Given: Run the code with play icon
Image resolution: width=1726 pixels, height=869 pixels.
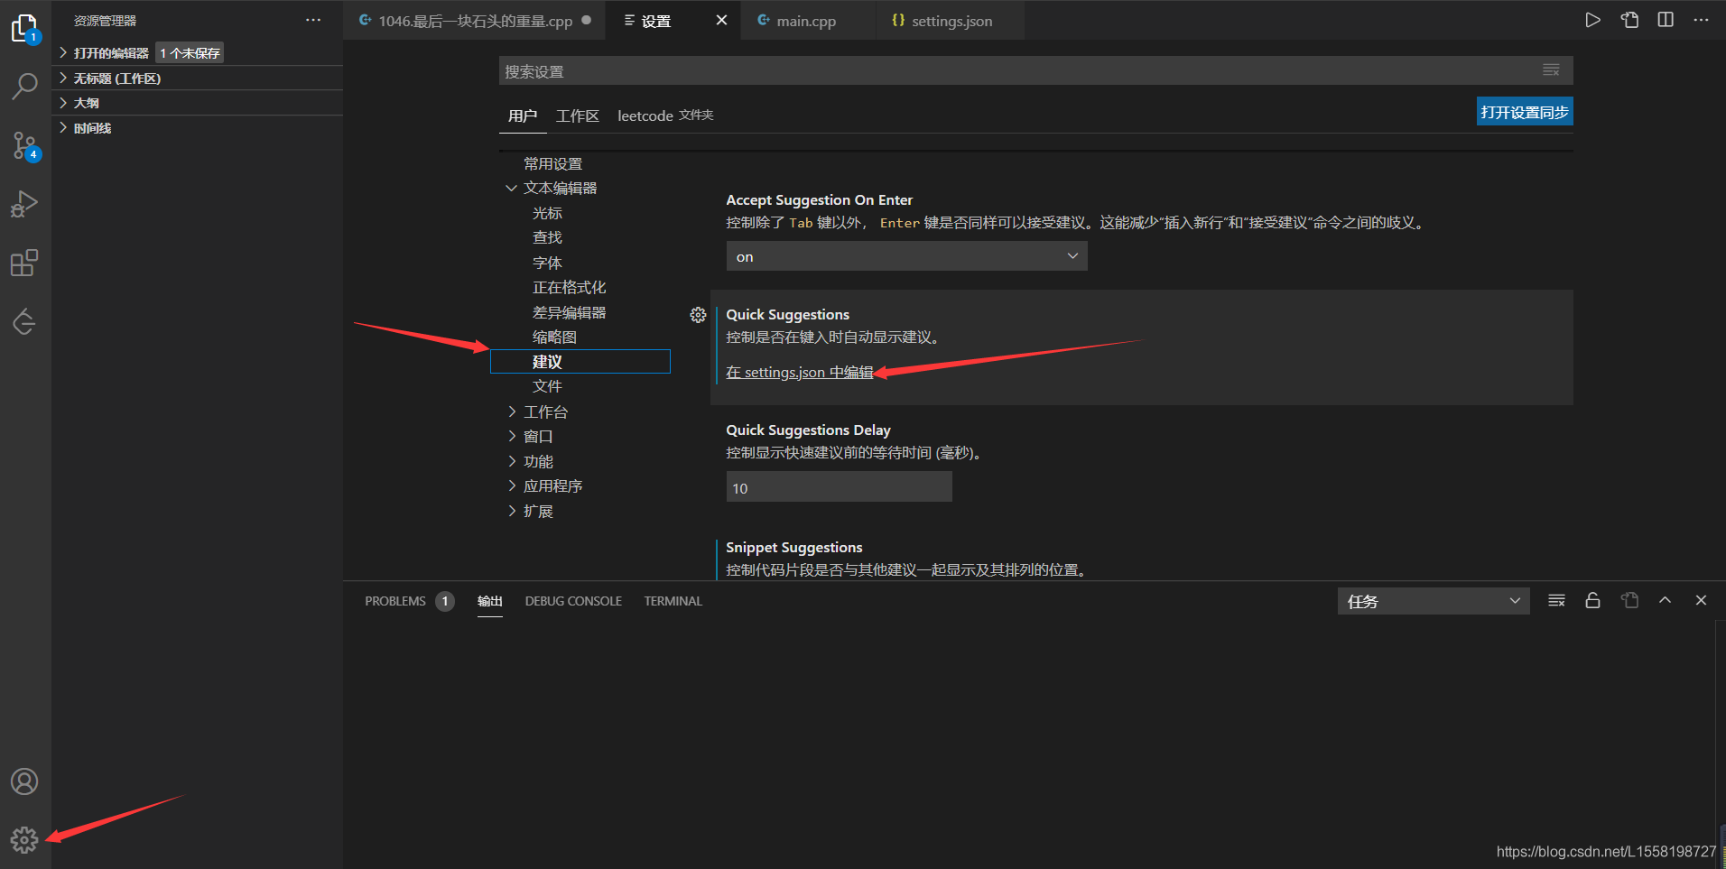Looking at the screenshot, I should click(x=1592, y=20).
